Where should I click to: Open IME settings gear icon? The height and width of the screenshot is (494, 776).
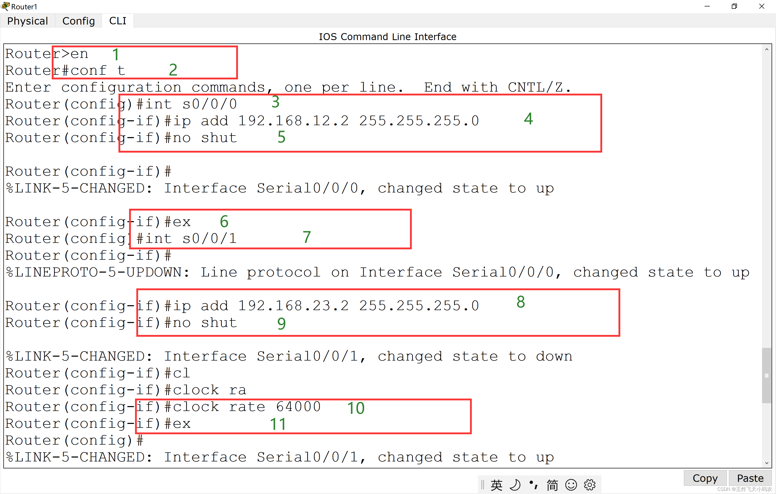tap(590, 485)
